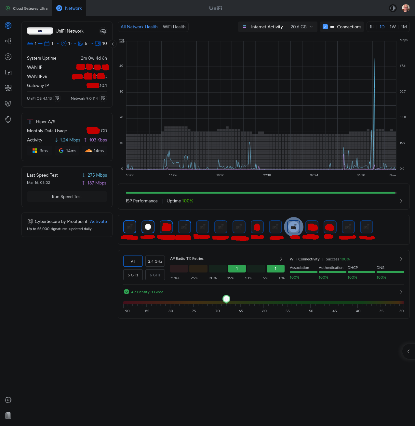Set chart range to 1M
Image resolution: width=415 pixels, height=426 pixels.
404,27
